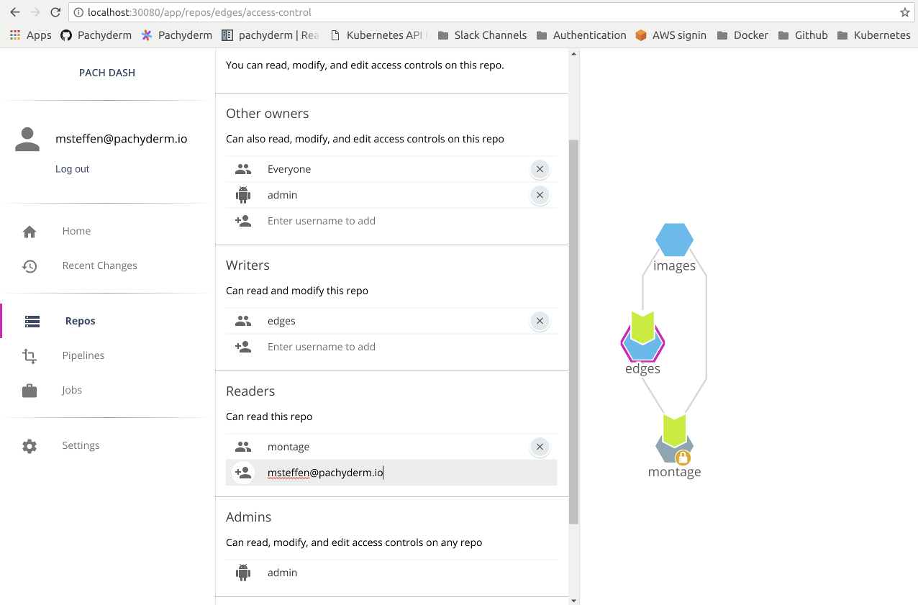Click the add-user icon under Writers
This screenshot has width=918, height=605.
pos(243,346)
